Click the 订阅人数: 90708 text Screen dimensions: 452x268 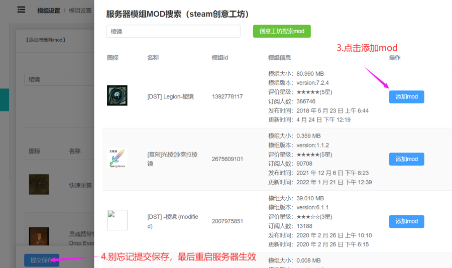click(x=290, y=164)
